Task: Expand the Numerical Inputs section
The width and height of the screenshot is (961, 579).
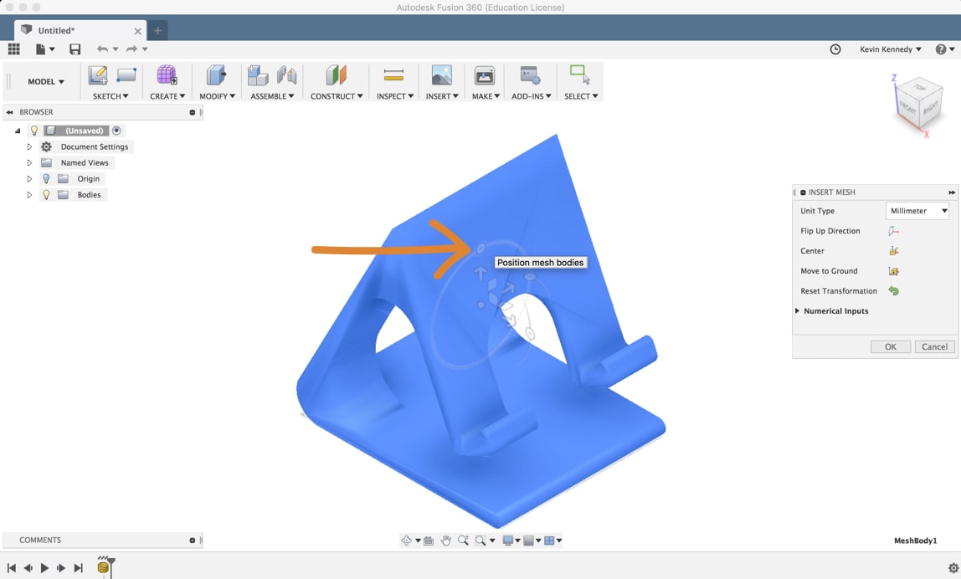Action: 797,311
